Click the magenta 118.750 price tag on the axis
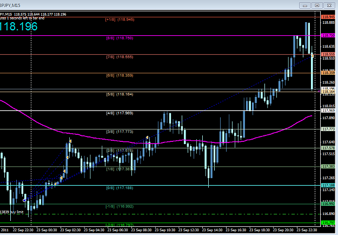Screen dimensions: 338x235 click(x=328, y=35)
